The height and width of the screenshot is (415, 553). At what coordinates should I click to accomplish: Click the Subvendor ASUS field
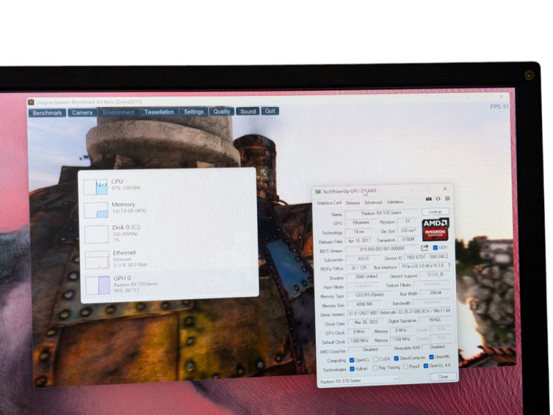pos(364,258)
